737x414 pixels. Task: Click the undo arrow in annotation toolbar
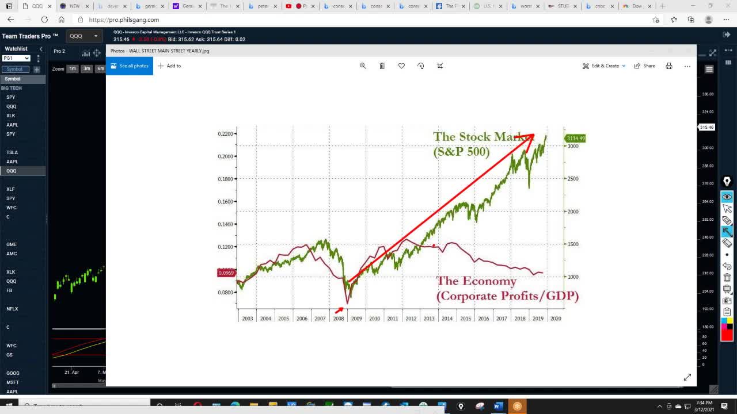coord(727,266)
